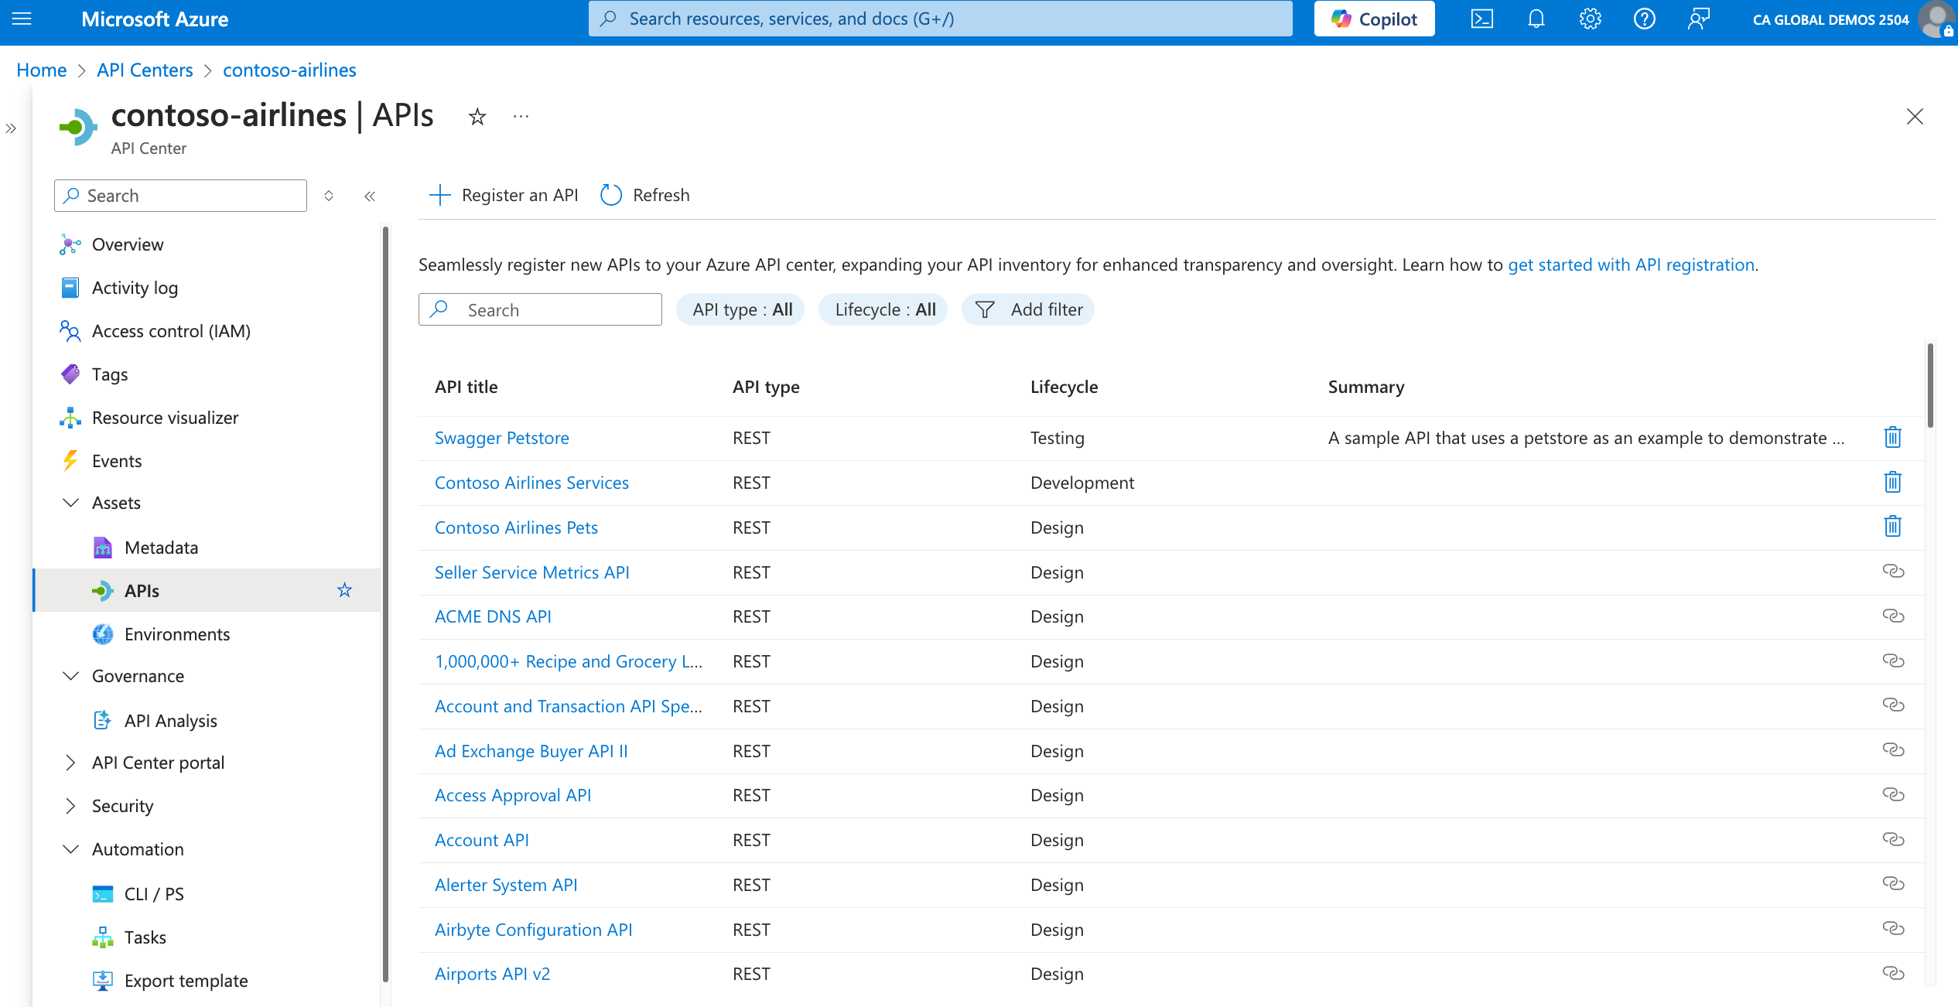Delete the Swagger Petstore API
This screenshot has width=1958, height=1007.
[x=1892, y=437]
